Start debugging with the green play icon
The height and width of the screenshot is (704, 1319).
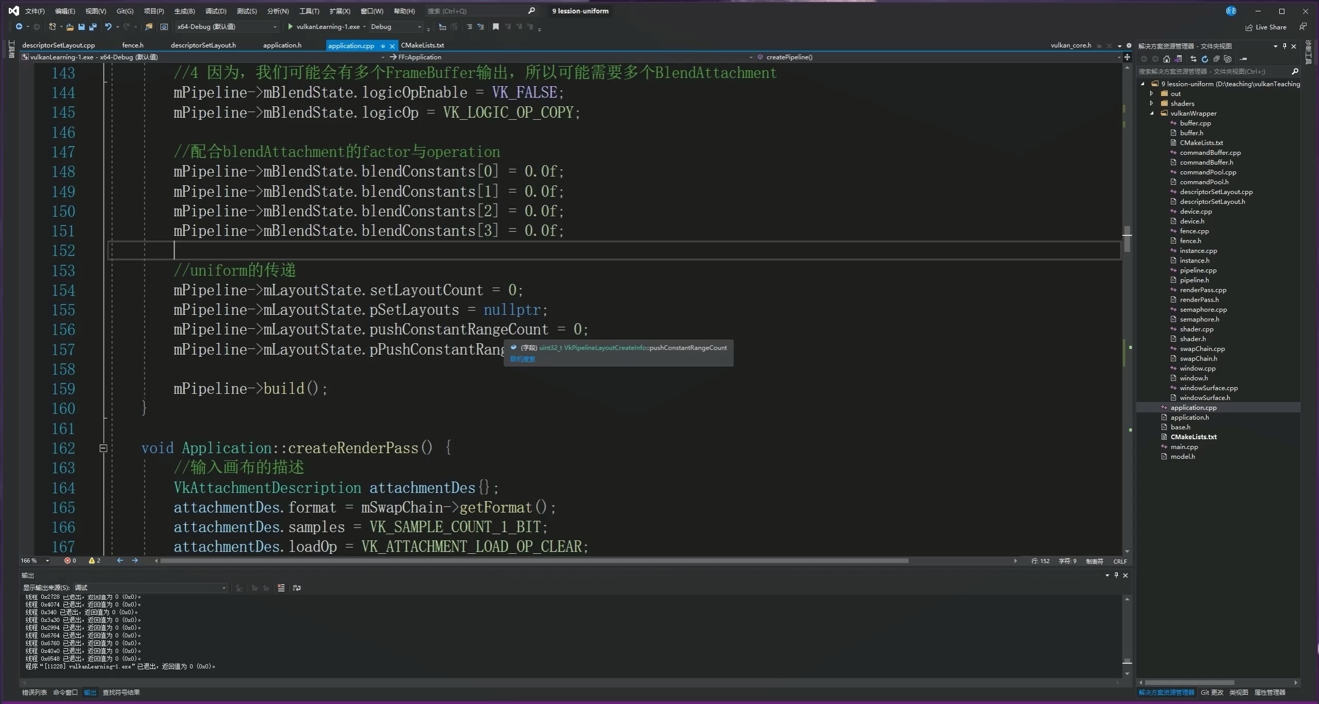pos(290,27)
